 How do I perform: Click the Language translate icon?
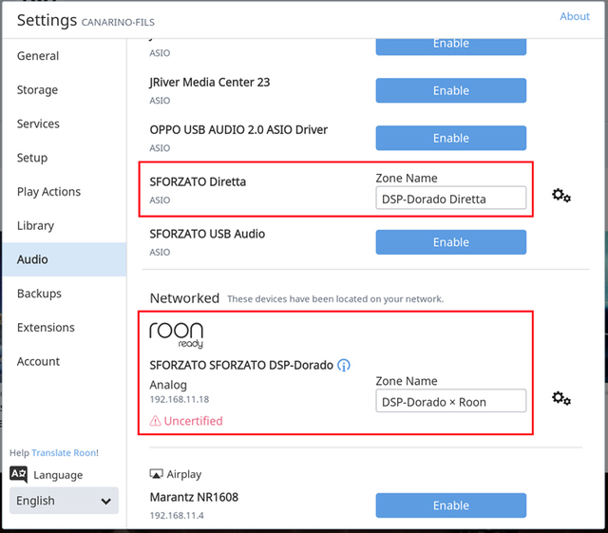click(19, 475)
